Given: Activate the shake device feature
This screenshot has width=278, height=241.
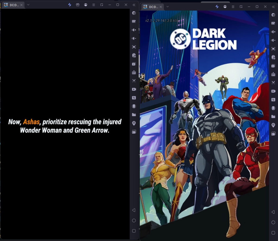Looking at the screenshot, I should click(x=134, y=106).
